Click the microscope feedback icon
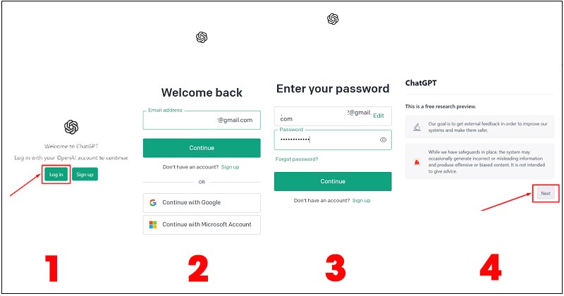The height and width of the screenshot is (296, 564). coord(417,127)
